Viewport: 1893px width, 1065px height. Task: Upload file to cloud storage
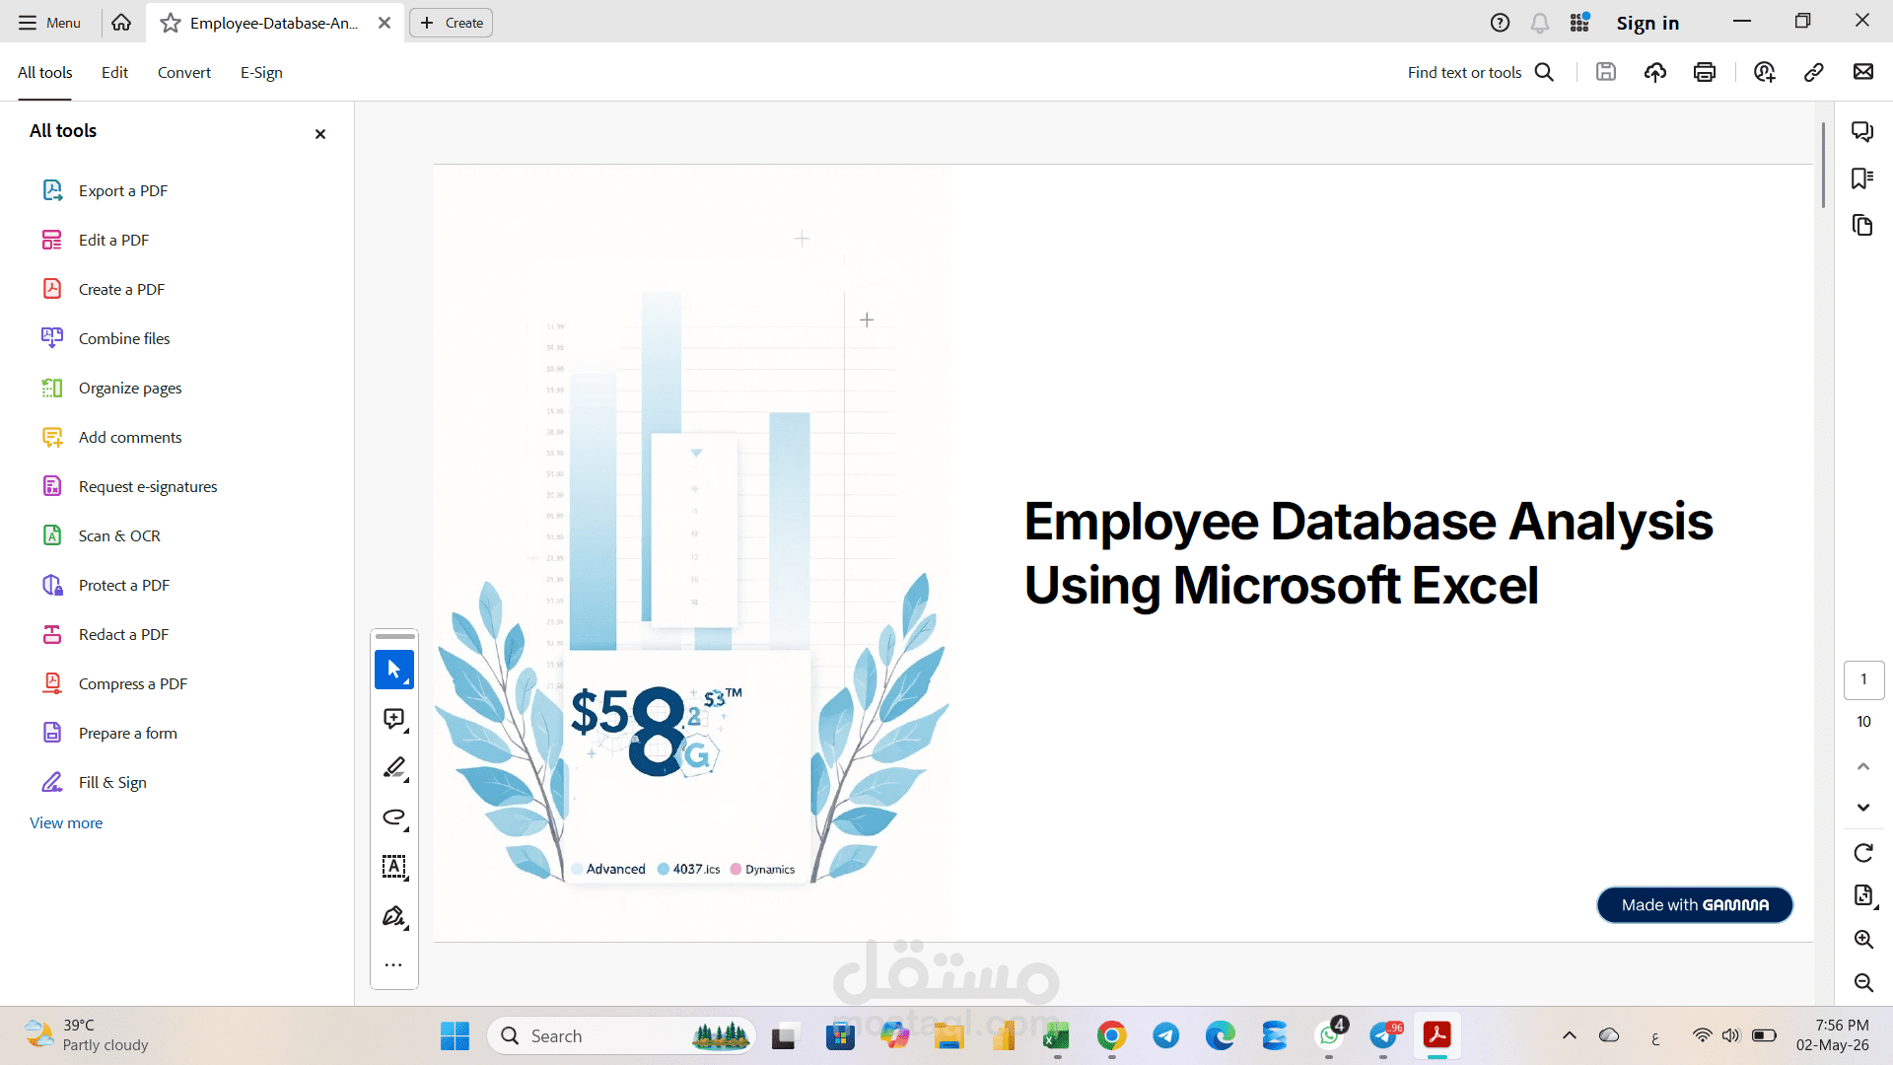pos(1655,72)
